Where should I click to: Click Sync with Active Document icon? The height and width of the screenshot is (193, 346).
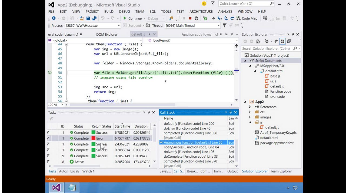coord(276,41)
